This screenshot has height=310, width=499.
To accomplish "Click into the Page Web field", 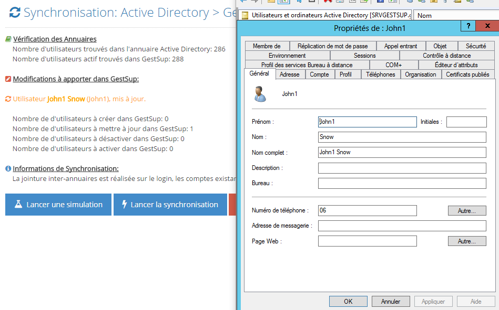I will click(367, 241).
